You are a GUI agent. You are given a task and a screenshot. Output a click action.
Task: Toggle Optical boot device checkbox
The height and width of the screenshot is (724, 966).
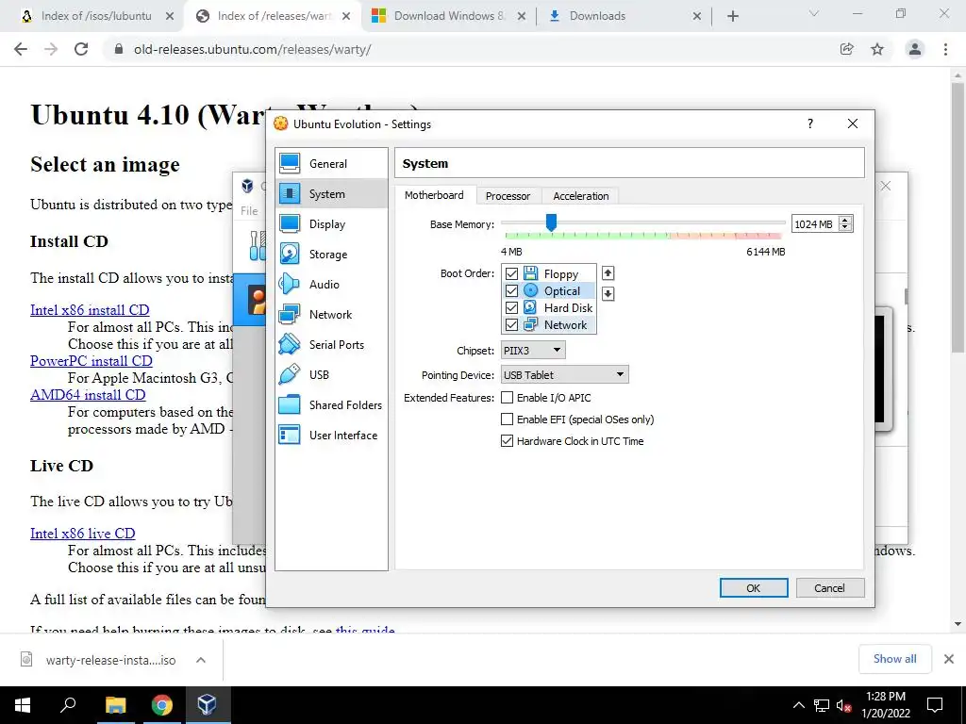click(511, 290)
